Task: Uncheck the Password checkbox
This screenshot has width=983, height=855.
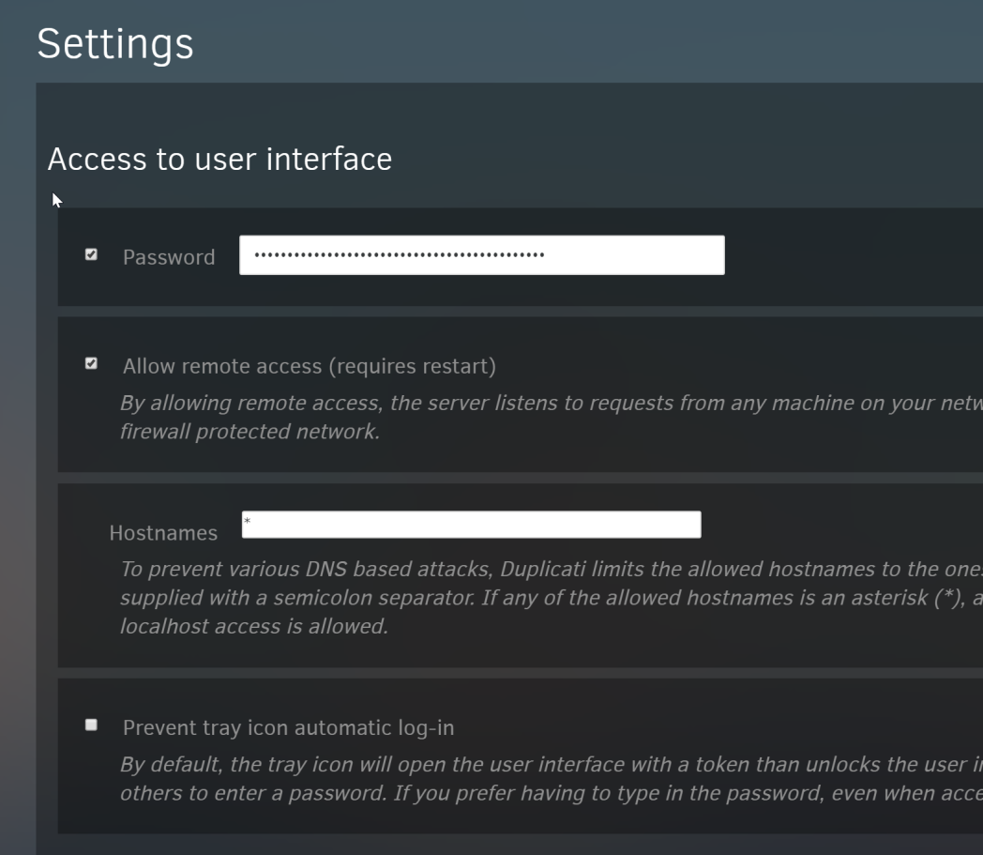Action: (91, 252)
